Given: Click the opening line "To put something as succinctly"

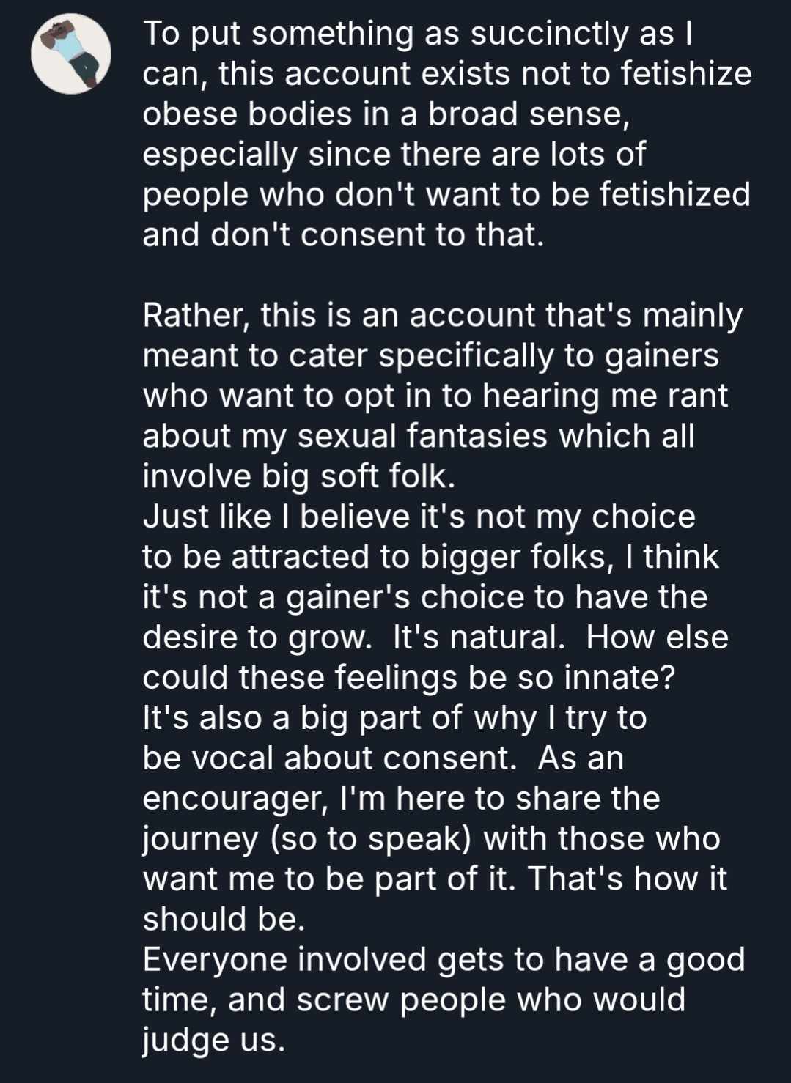Looking at the screenshot, I should [x=352, y=34].
